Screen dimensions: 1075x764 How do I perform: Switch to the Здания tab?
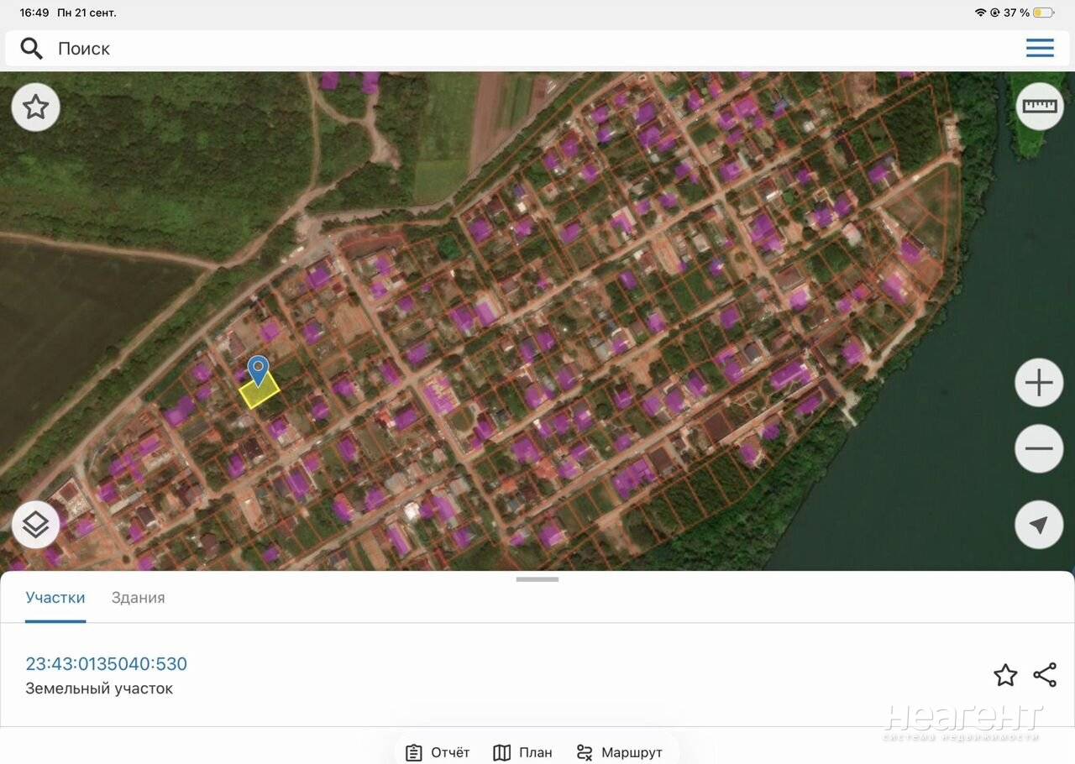[139, 598]
